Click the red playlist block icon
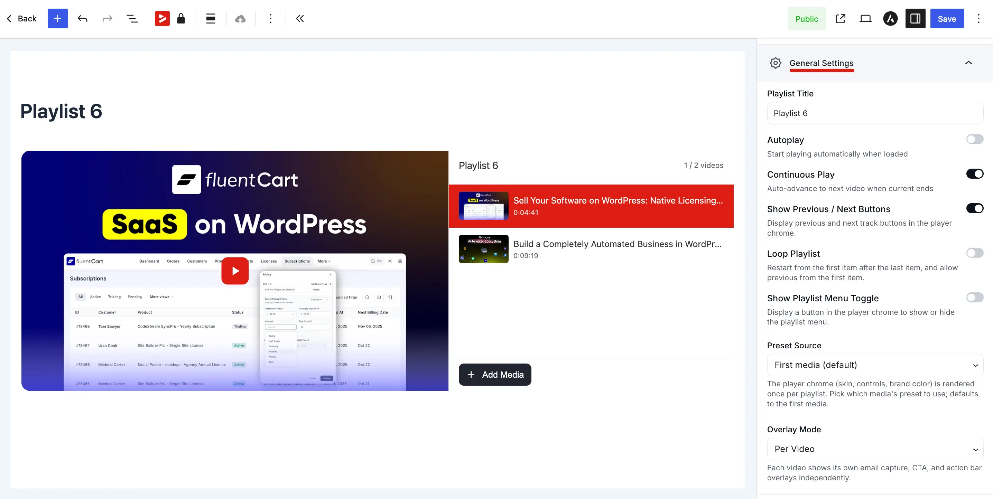This screenshot has height=499, width=993. pyautogui.click(x=162, y=19)
